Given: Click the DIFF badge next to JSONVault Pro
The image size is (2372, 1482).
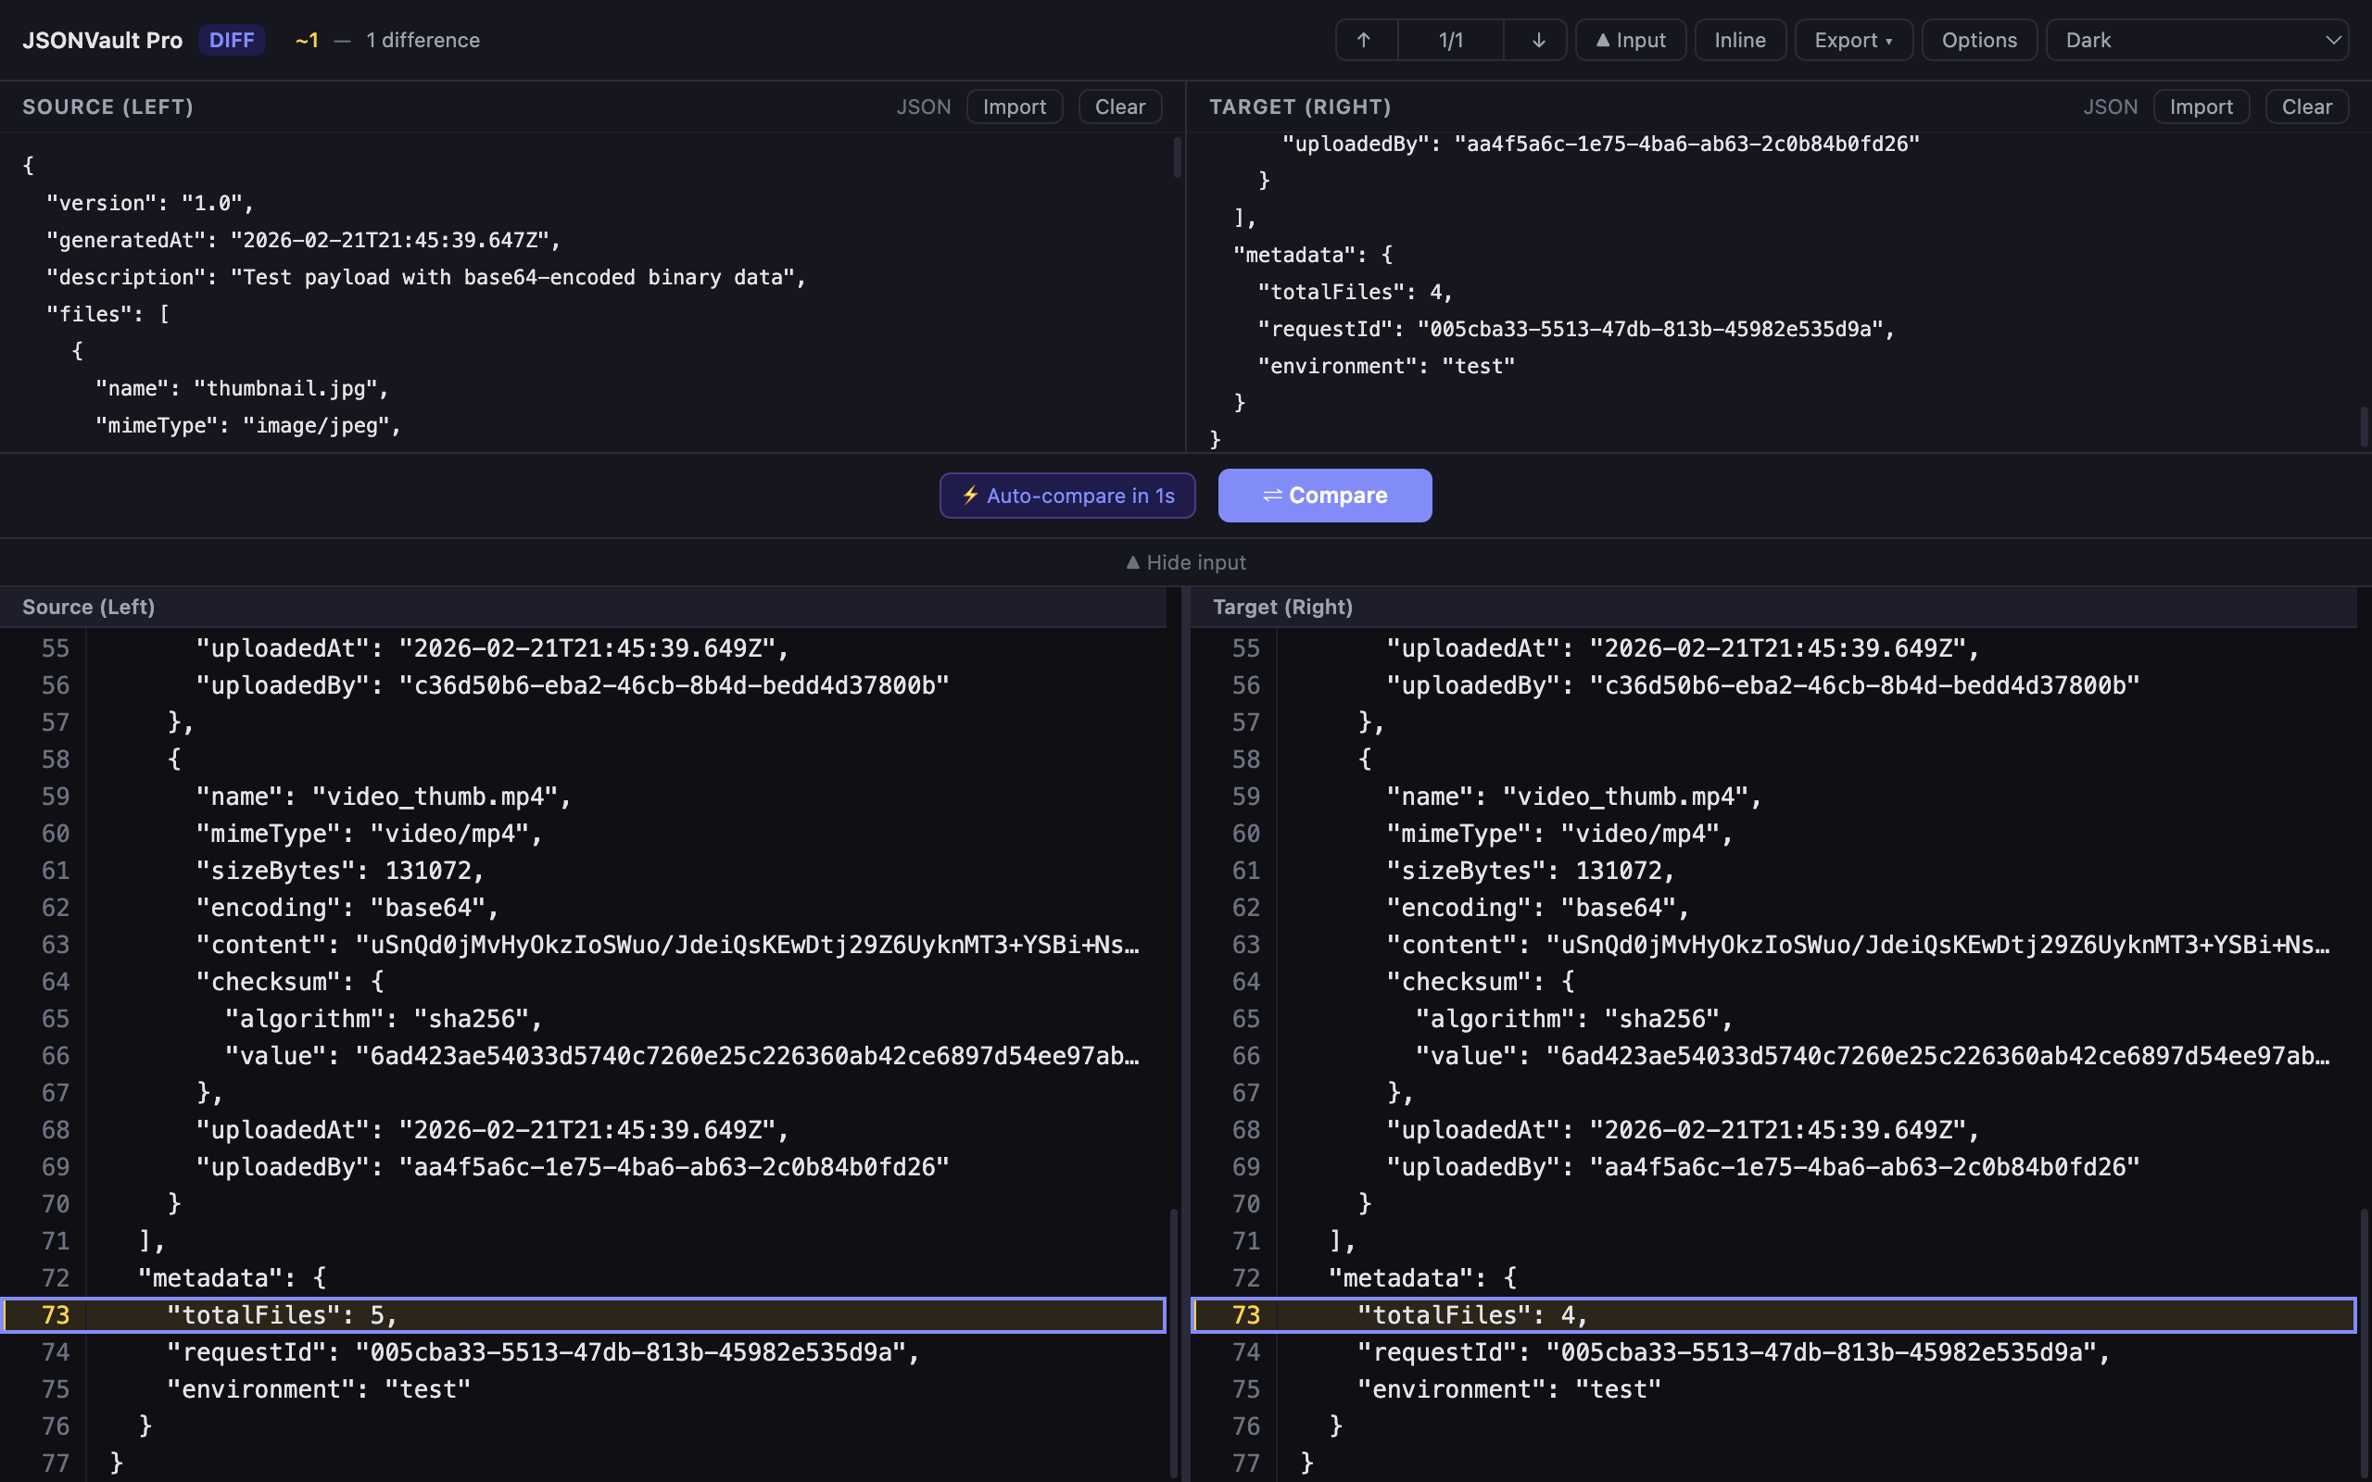Looking at the screenshot, I should (232, 40).
